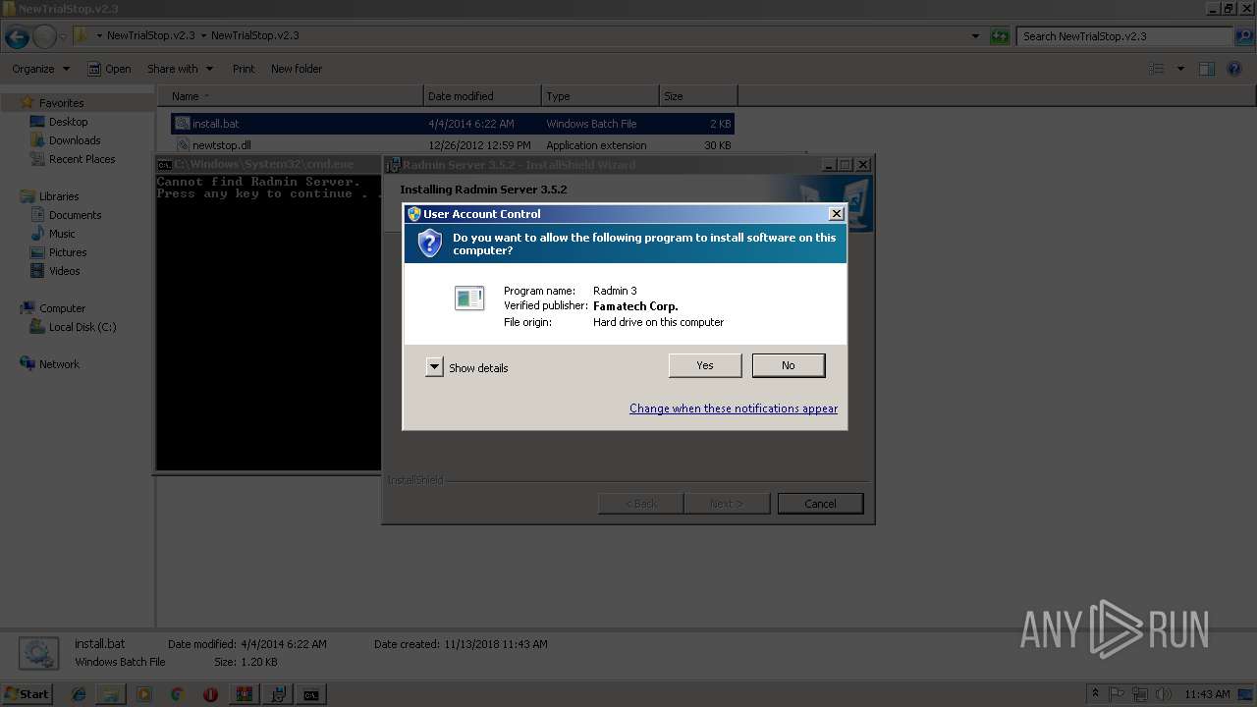Select Network in navigation pane
Viewport: 1257px width, 707px height.
59,364
